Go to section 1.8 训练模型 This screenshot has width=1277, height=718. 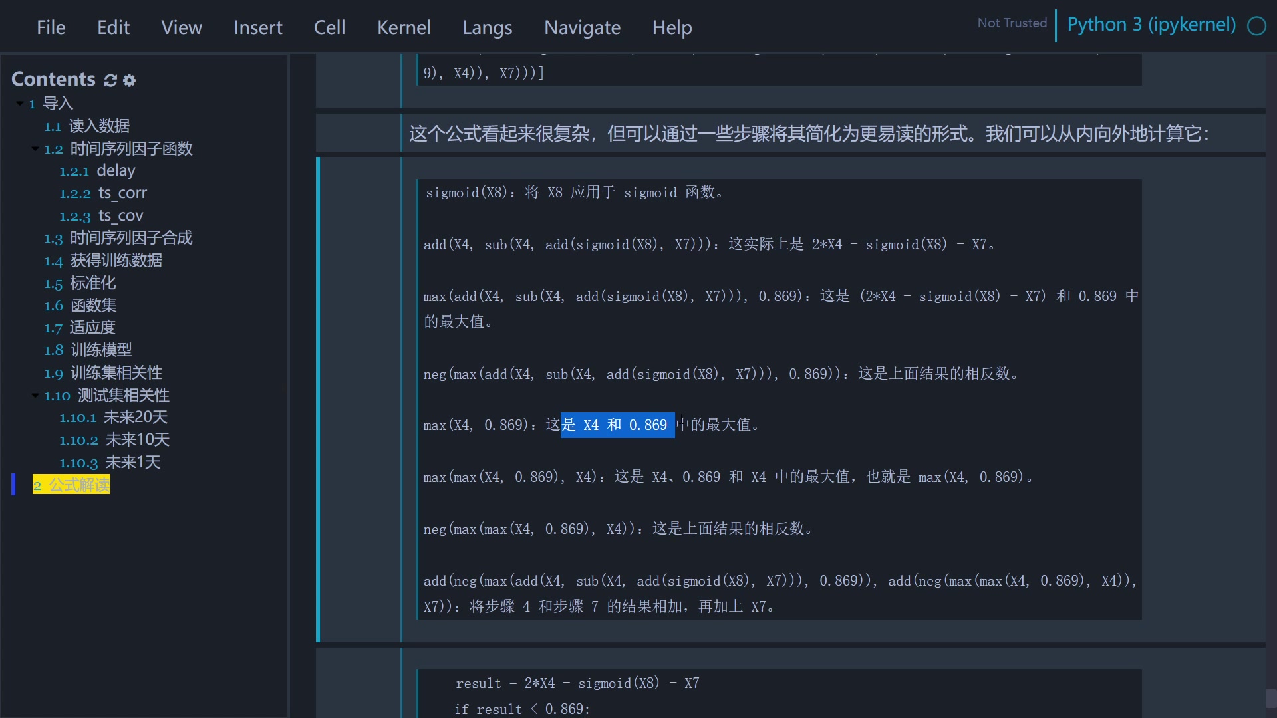pyautogui.click(x=88, y=350)
